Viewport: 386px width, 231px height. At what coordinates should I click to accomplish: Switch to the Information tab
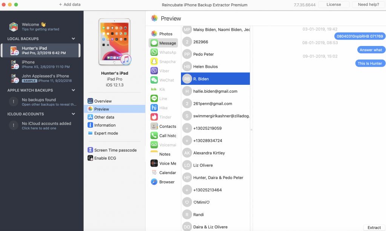[115, 125]
